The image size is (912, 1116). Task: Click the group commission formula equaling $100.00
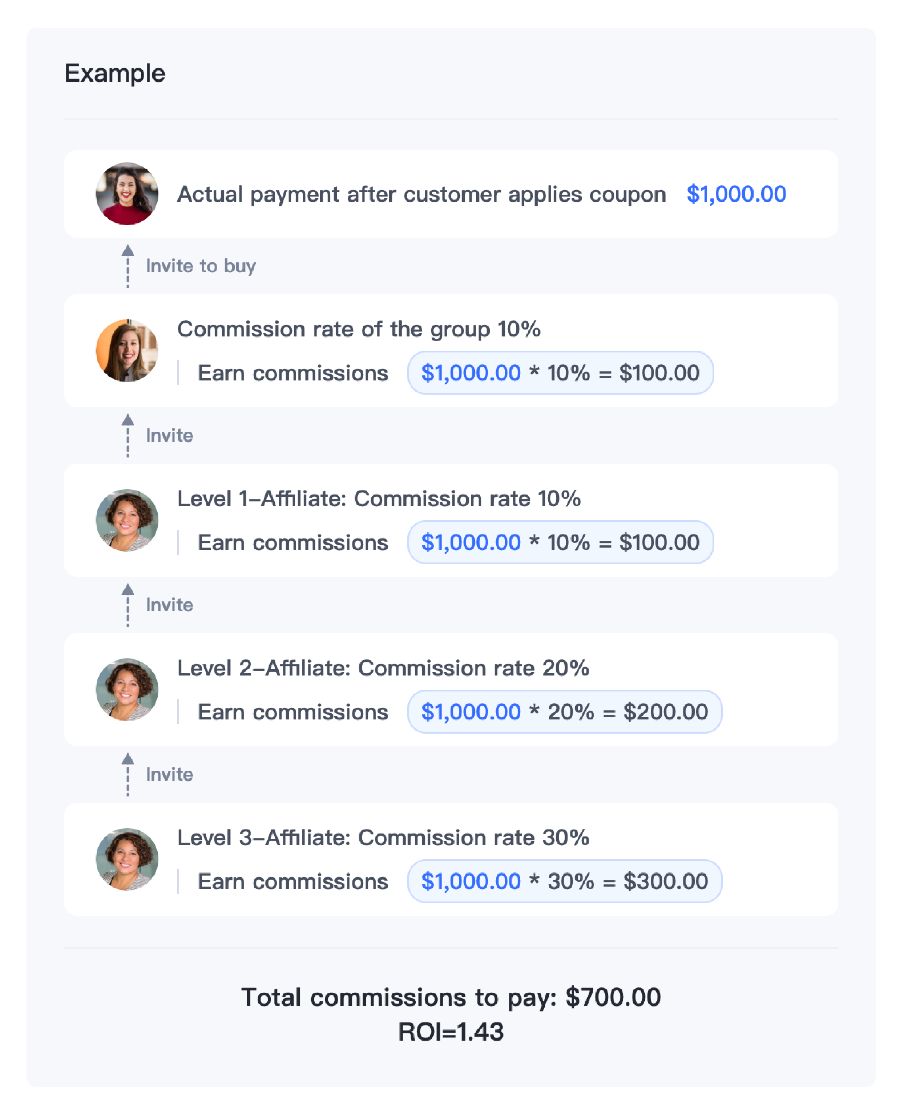click(x=561, y=373)
